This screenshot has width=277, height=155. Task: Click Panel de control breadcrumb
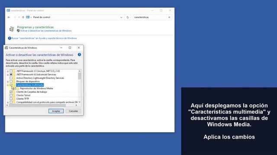tap(42, 17)
